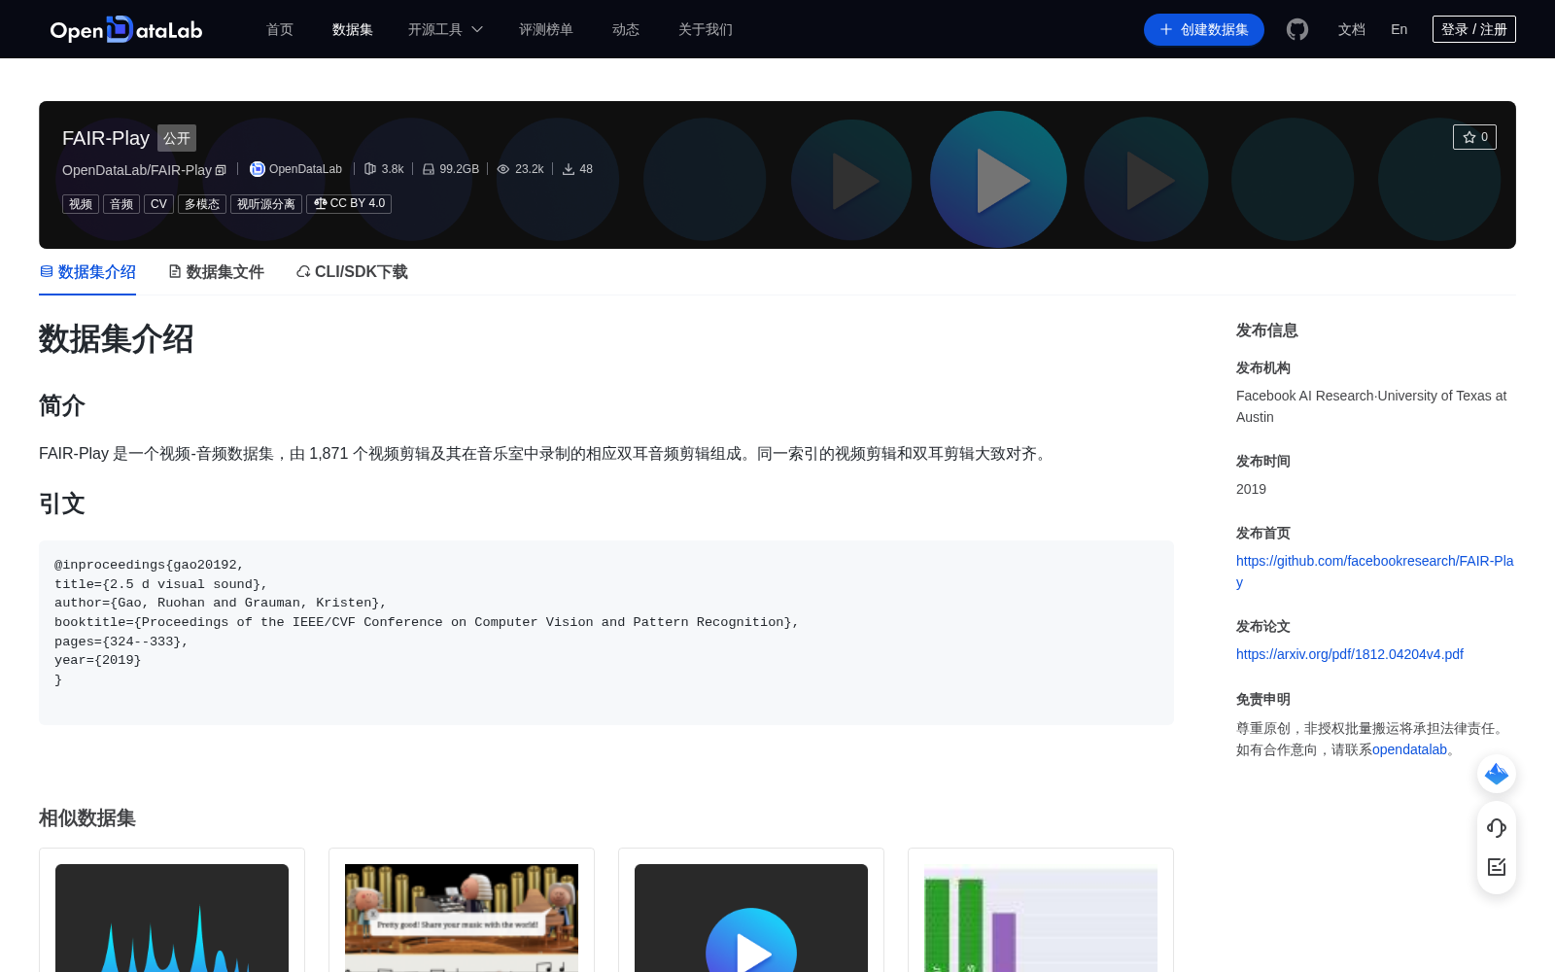Open similar dataset with blue play thumbnail

pyautogui.click(x=751, y=918)
